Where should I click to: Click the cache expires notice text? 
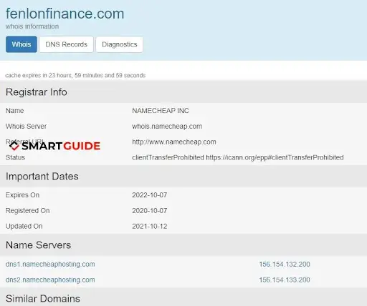75,75
